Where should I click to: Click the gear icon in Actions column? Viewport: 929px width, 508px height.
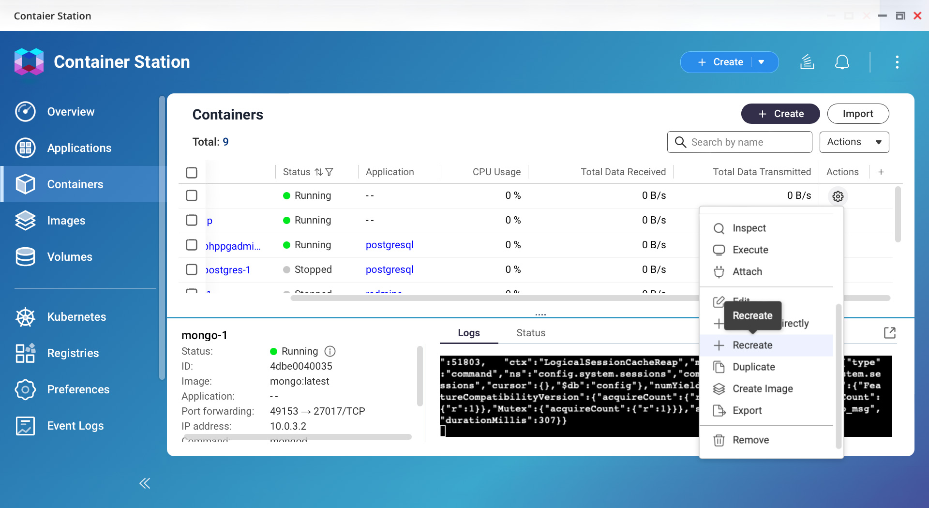(838, 196)
